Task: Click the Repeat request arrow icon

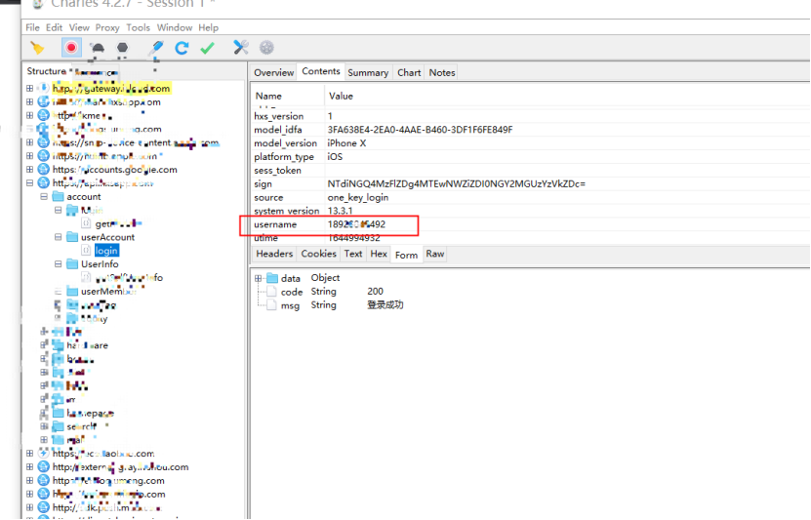Action: tap(182, 48)
